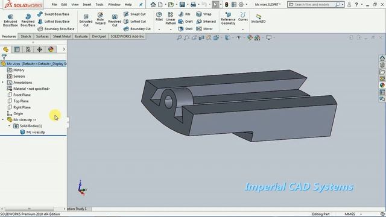386x217 pixels.
Task: Open Appearances task pane icon
Action: 382,85
